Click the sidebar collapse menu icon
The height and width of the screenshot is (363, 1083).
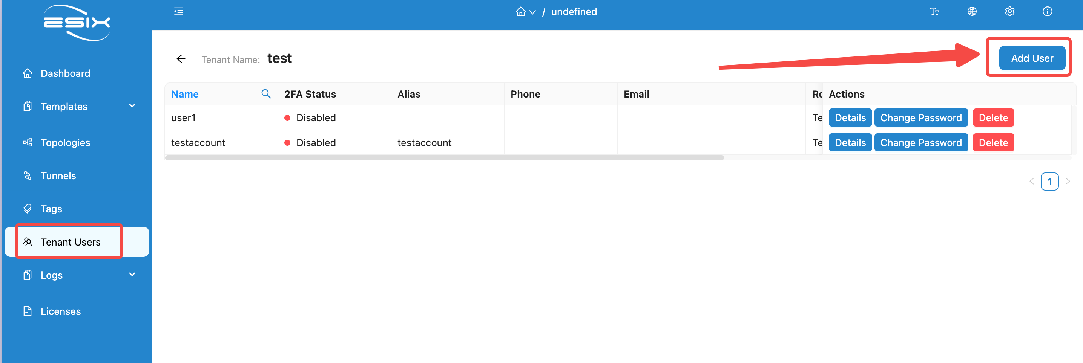tap(179, 12)
